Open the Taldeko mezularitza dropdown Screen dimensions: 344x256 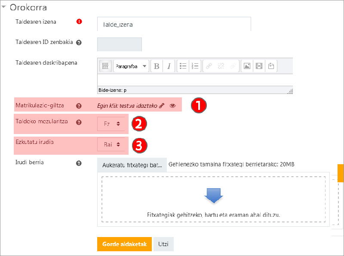[112, 124]
